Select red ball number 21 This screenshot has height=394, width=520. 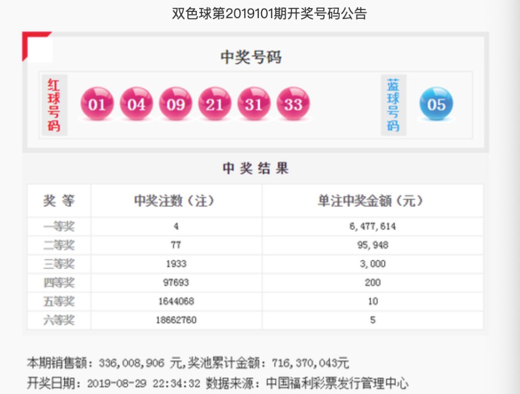pos(215,103)
